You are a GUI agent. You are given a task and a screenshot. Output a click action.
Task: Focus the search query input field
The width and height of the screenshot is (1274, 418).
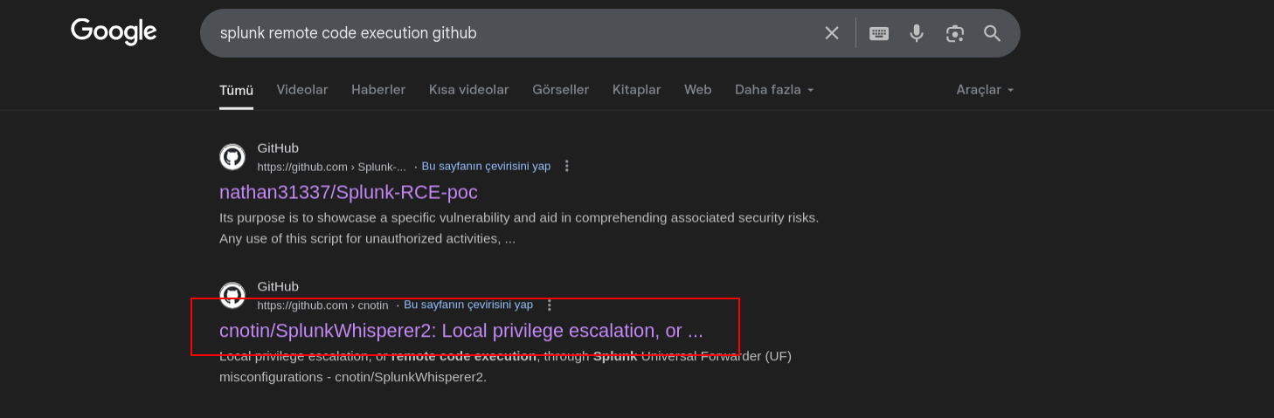click(x=516, y=33)
